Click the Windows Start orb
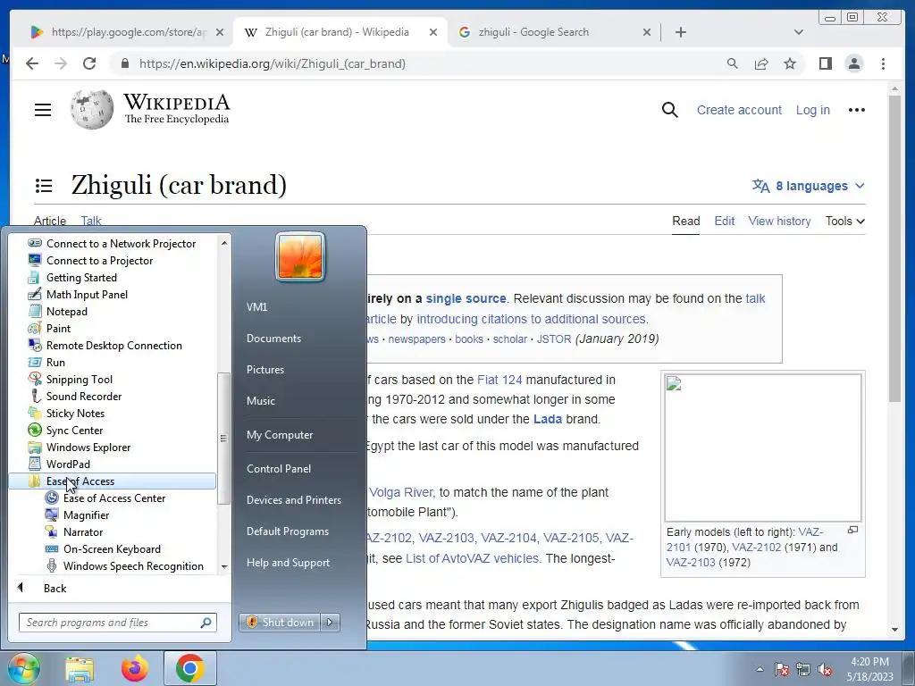Viewport: 915px width, 686px height. [23, 668]
